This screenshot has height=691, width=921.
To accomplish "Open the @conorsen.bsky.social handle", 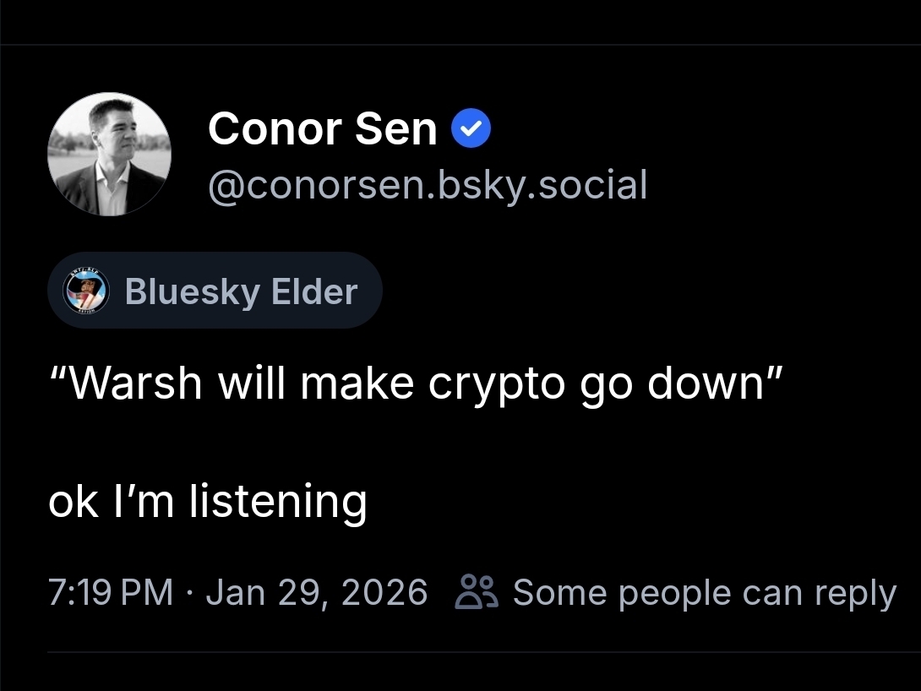I will pyautogui.click(x=427, y=185).
